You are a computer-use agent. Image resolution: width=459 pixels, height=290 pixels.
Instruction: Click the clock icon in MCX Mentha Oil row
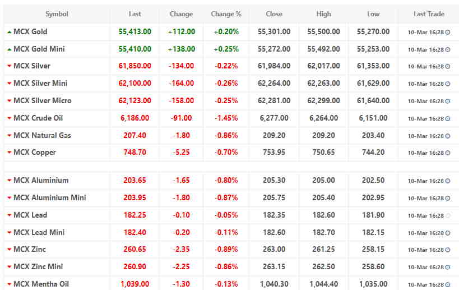pos(448,284)
